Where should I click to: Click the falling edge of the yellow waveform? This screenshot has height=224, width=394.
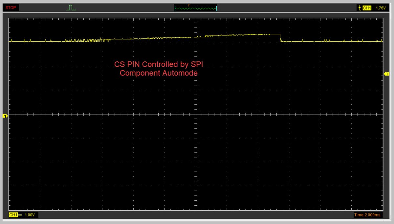[x=280, y=38]
